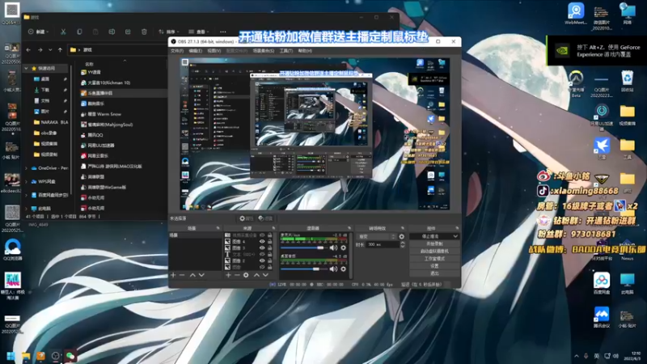Move the selected source down
This screenshot has height=364, width=647.
pyautogui.click(x=265, y=275)
